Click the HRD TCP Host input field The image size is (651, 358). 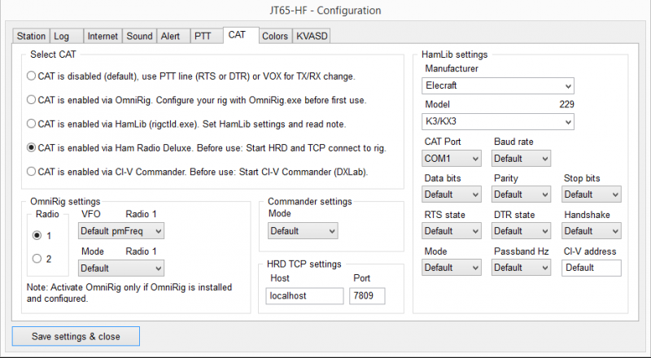(305, 297)
